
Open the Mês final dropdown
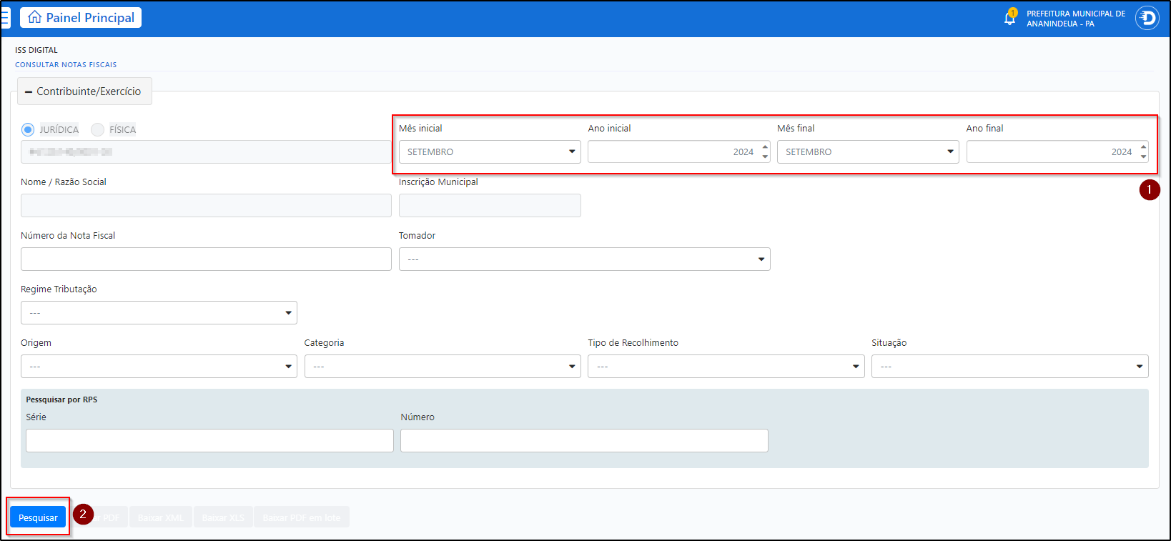pos(868,152)
